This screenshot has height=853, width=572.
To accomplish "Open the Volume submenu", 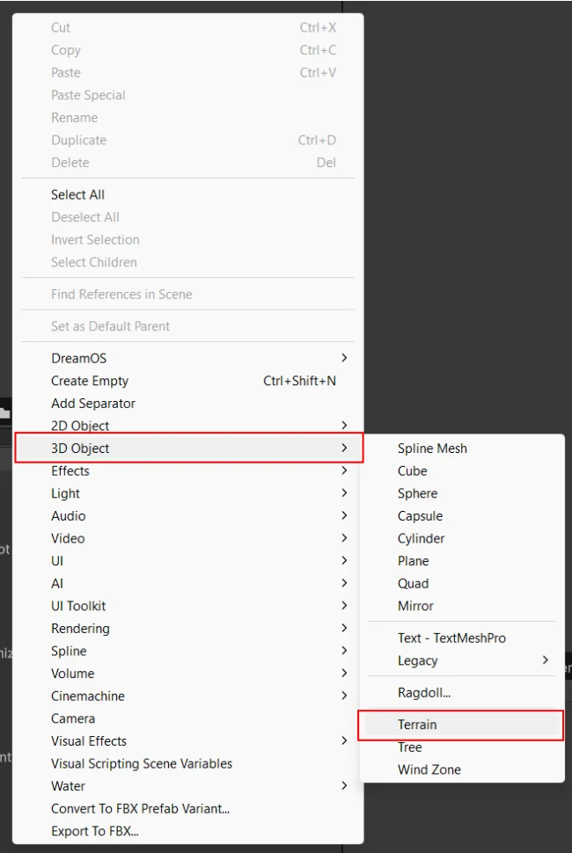I will tap(187, 674).
